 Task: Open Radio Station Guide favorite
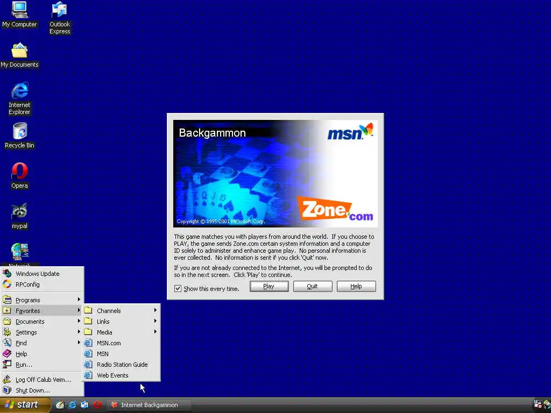[122, 365]
